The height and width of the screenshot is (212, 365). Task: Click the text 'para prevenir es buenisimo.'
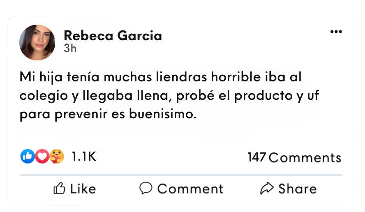[108, 114]
